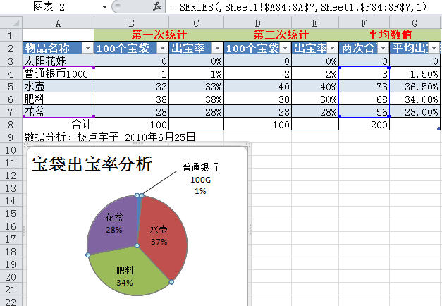442x306 pixels.
Task: Click the 普通银币 100G 1% data label
Action: click(x=200, y=179)
